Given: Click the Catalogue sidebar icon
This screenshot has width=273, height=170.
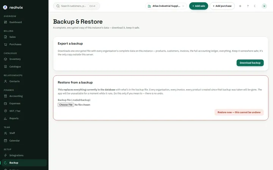Looking at the screenshot, I should pyautogui.click(x=6, y=66).
